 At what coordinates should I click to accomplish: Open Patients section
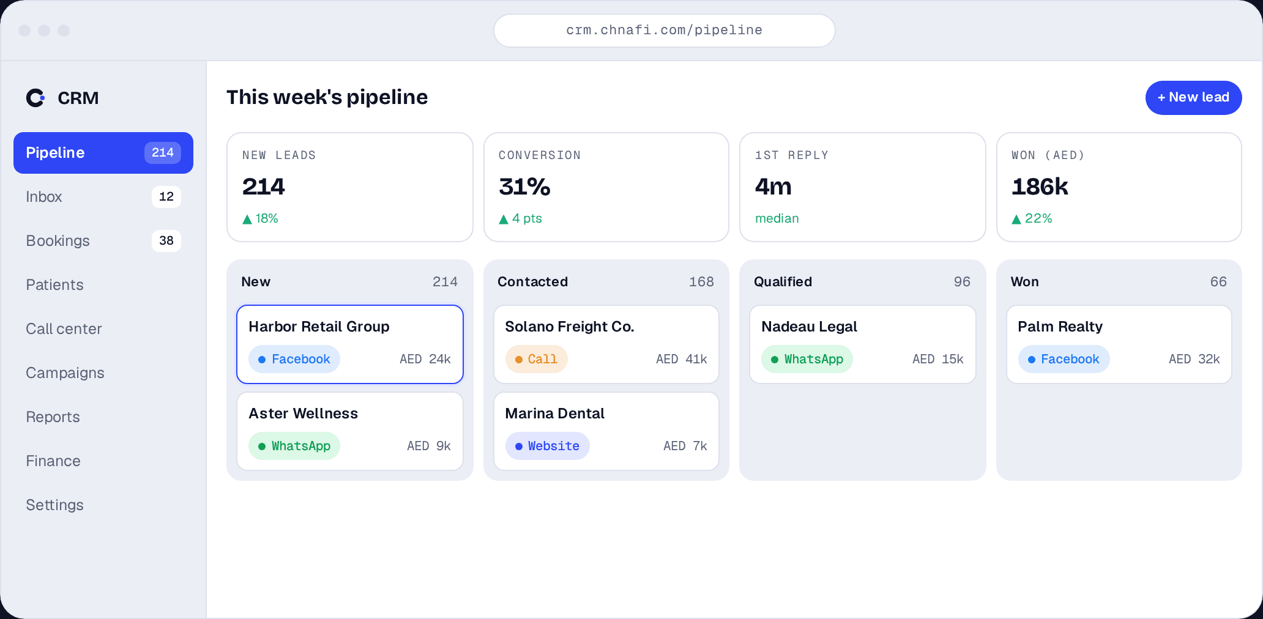pyautogui.click(x=103, y=285)
